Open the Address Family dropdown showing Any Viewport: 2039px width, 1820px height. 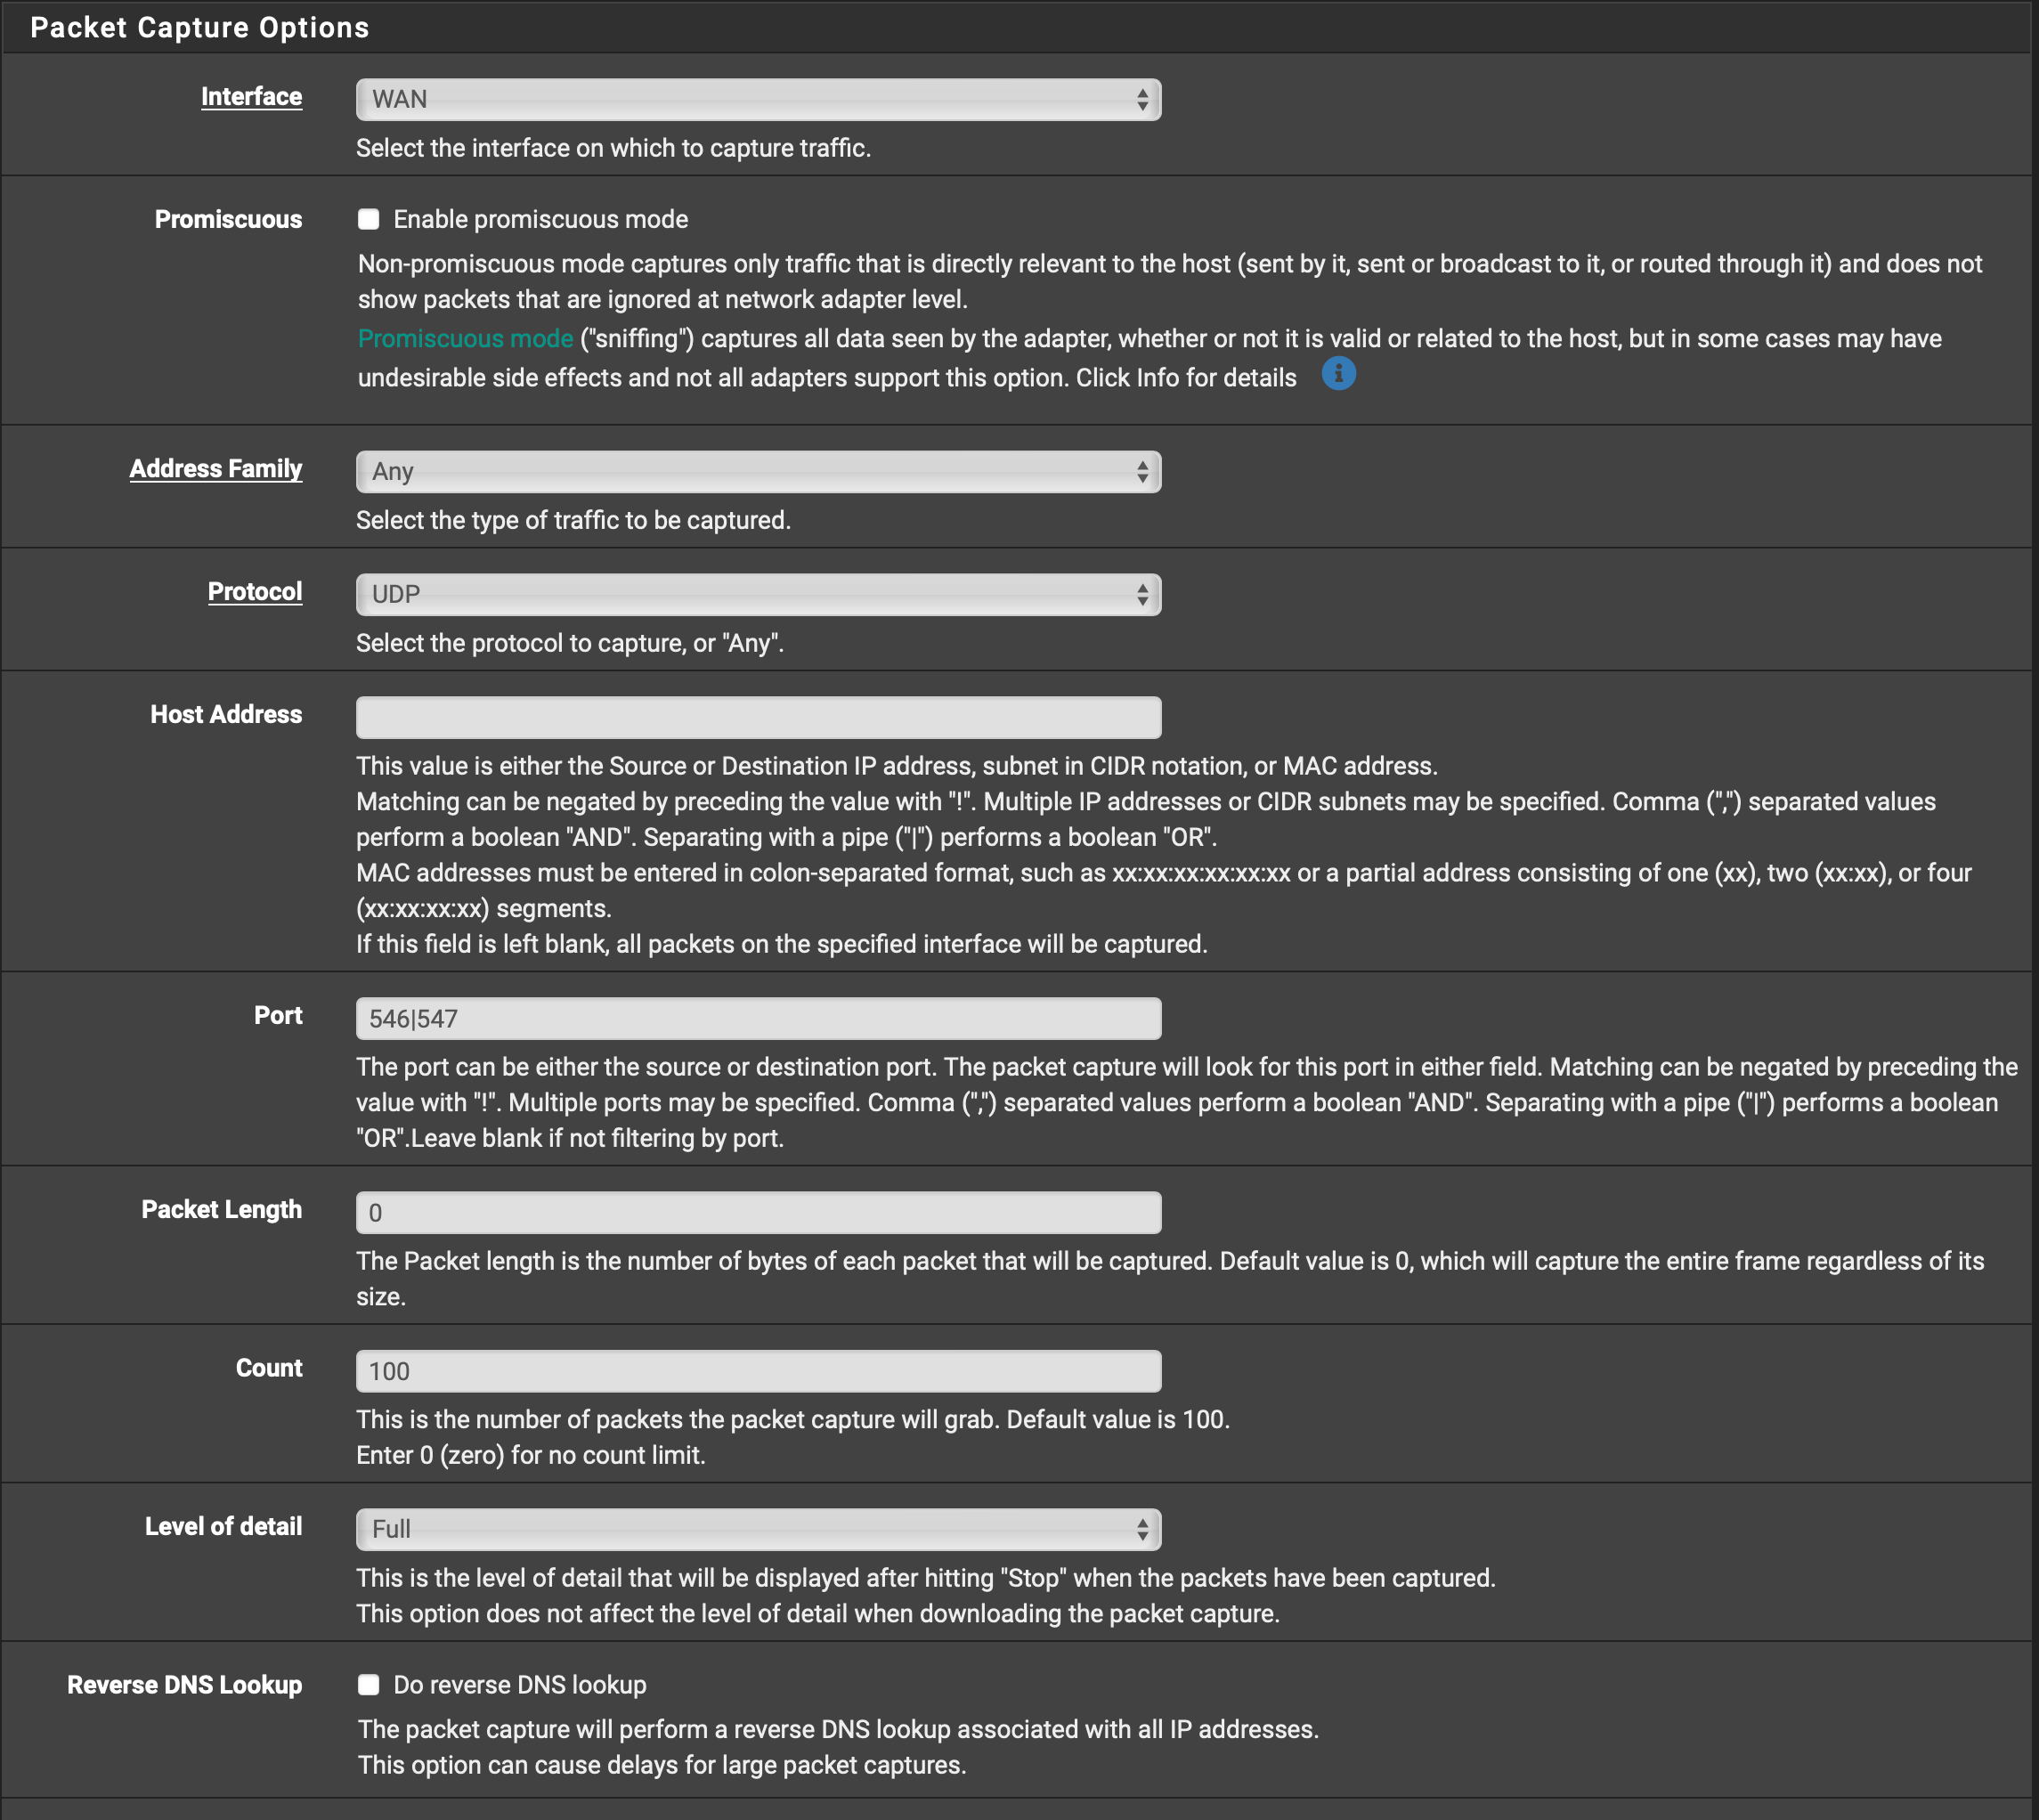point(758,471)
